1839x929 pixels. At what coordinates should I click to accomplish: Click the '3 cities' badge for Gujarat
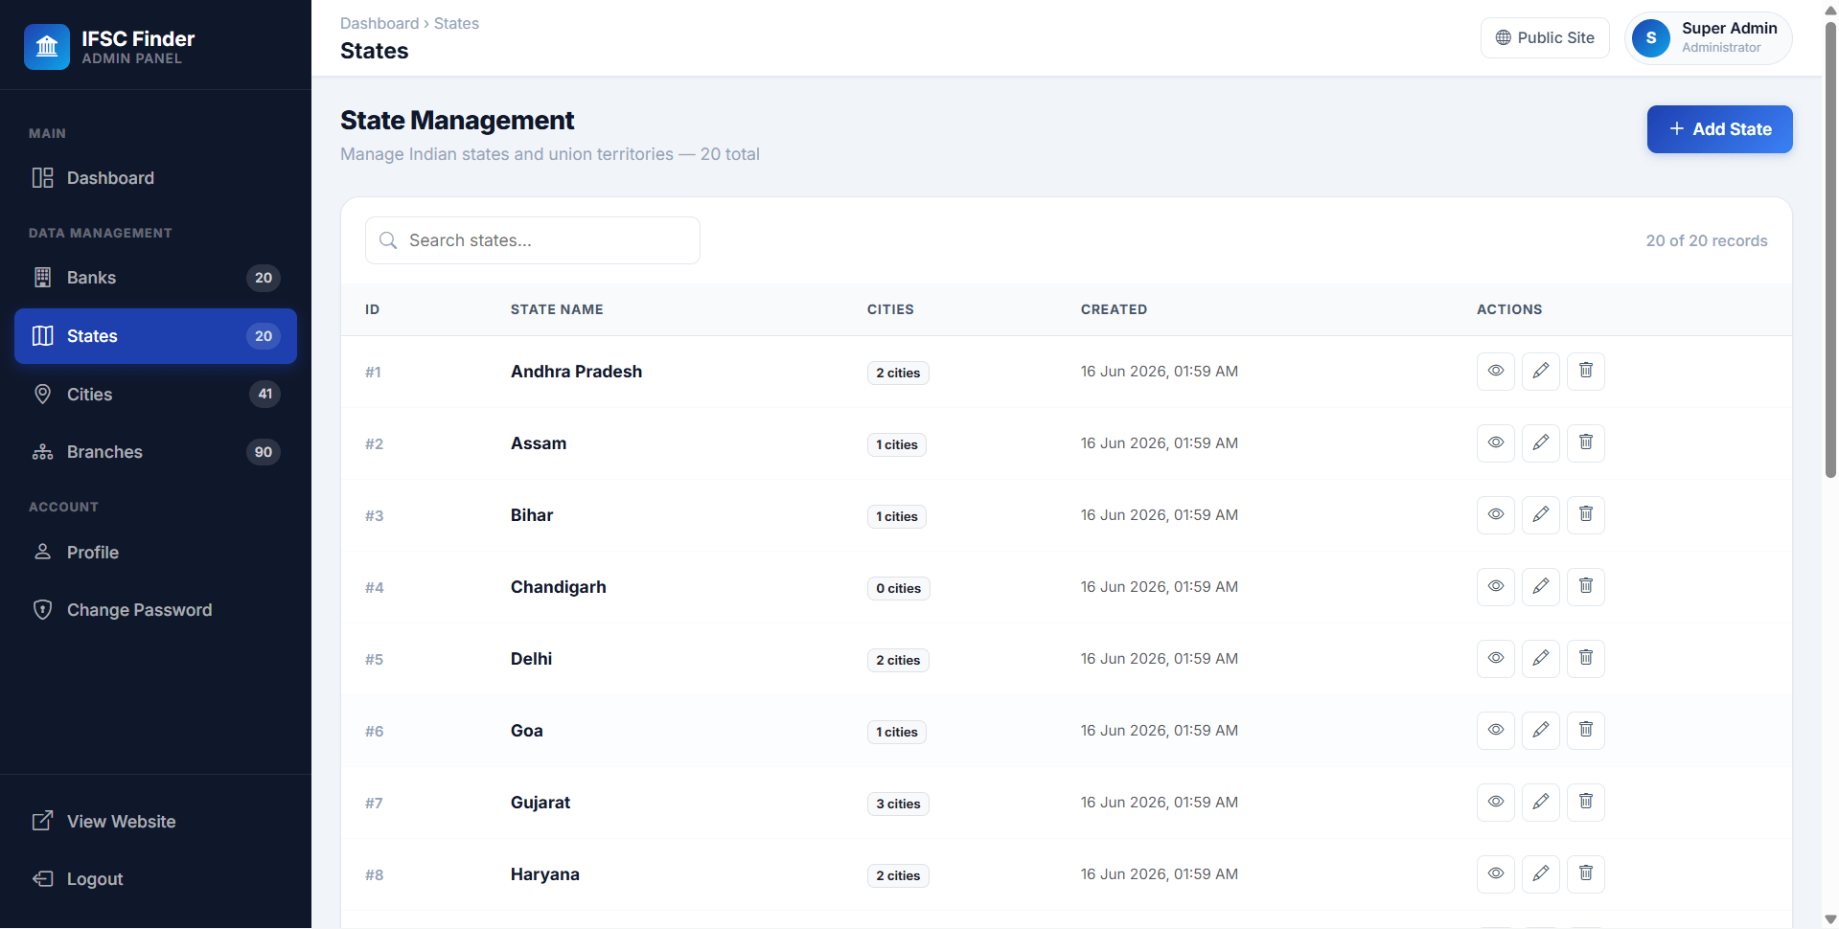pos(898,804)
